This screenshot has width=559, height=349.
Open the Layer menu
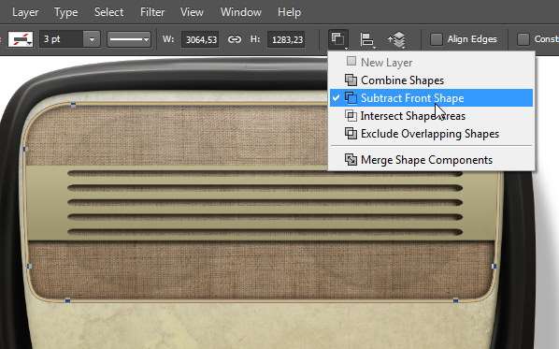coord(25,12)
